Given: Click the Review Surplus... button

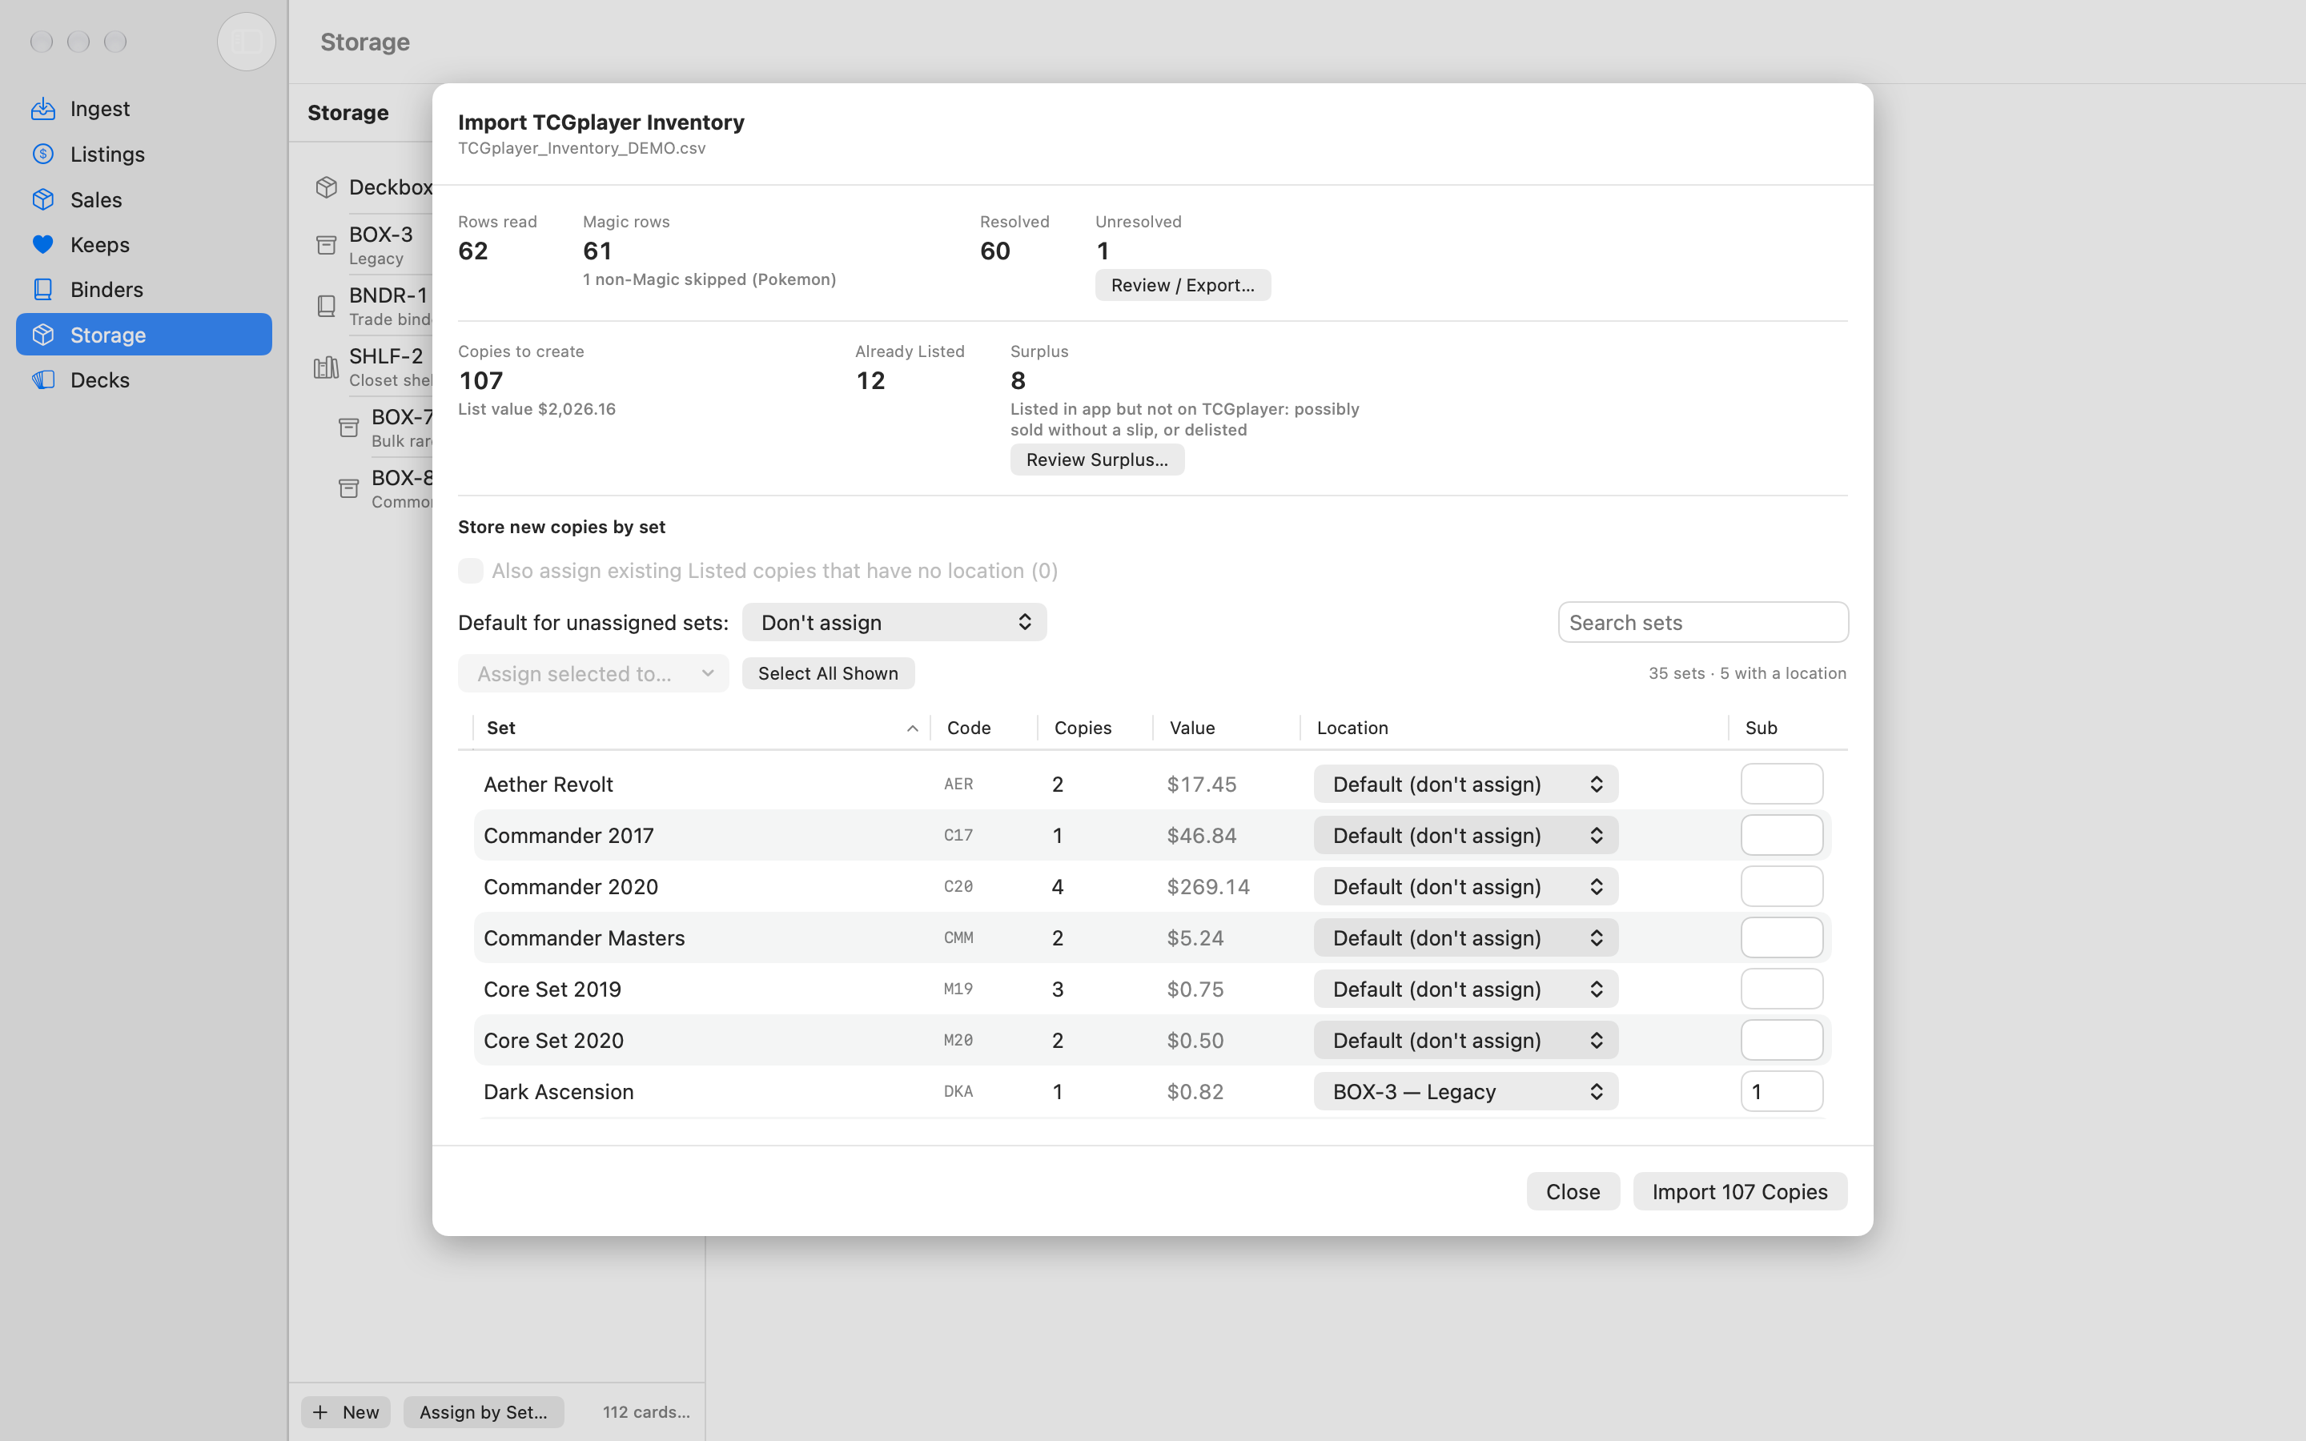Looking at the screenshot, I should coord(1097,460).
